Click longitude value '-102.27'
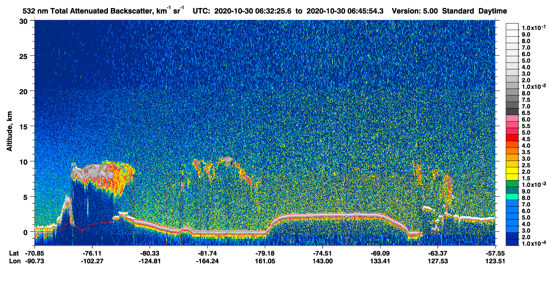Screen dimensions: 550x282 pyautogui.click(x=92, y=261)
